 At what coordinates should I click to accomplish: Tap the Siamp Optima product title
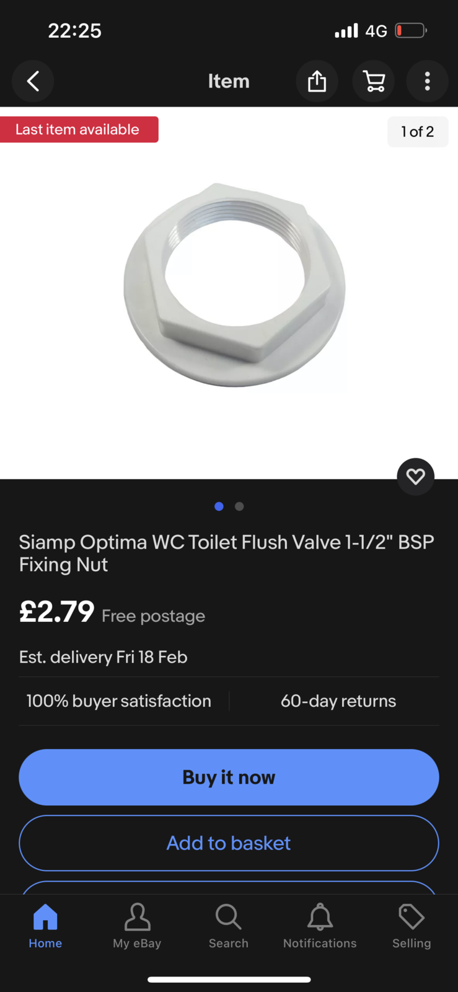pyautogui.click(x=226, y=553)
